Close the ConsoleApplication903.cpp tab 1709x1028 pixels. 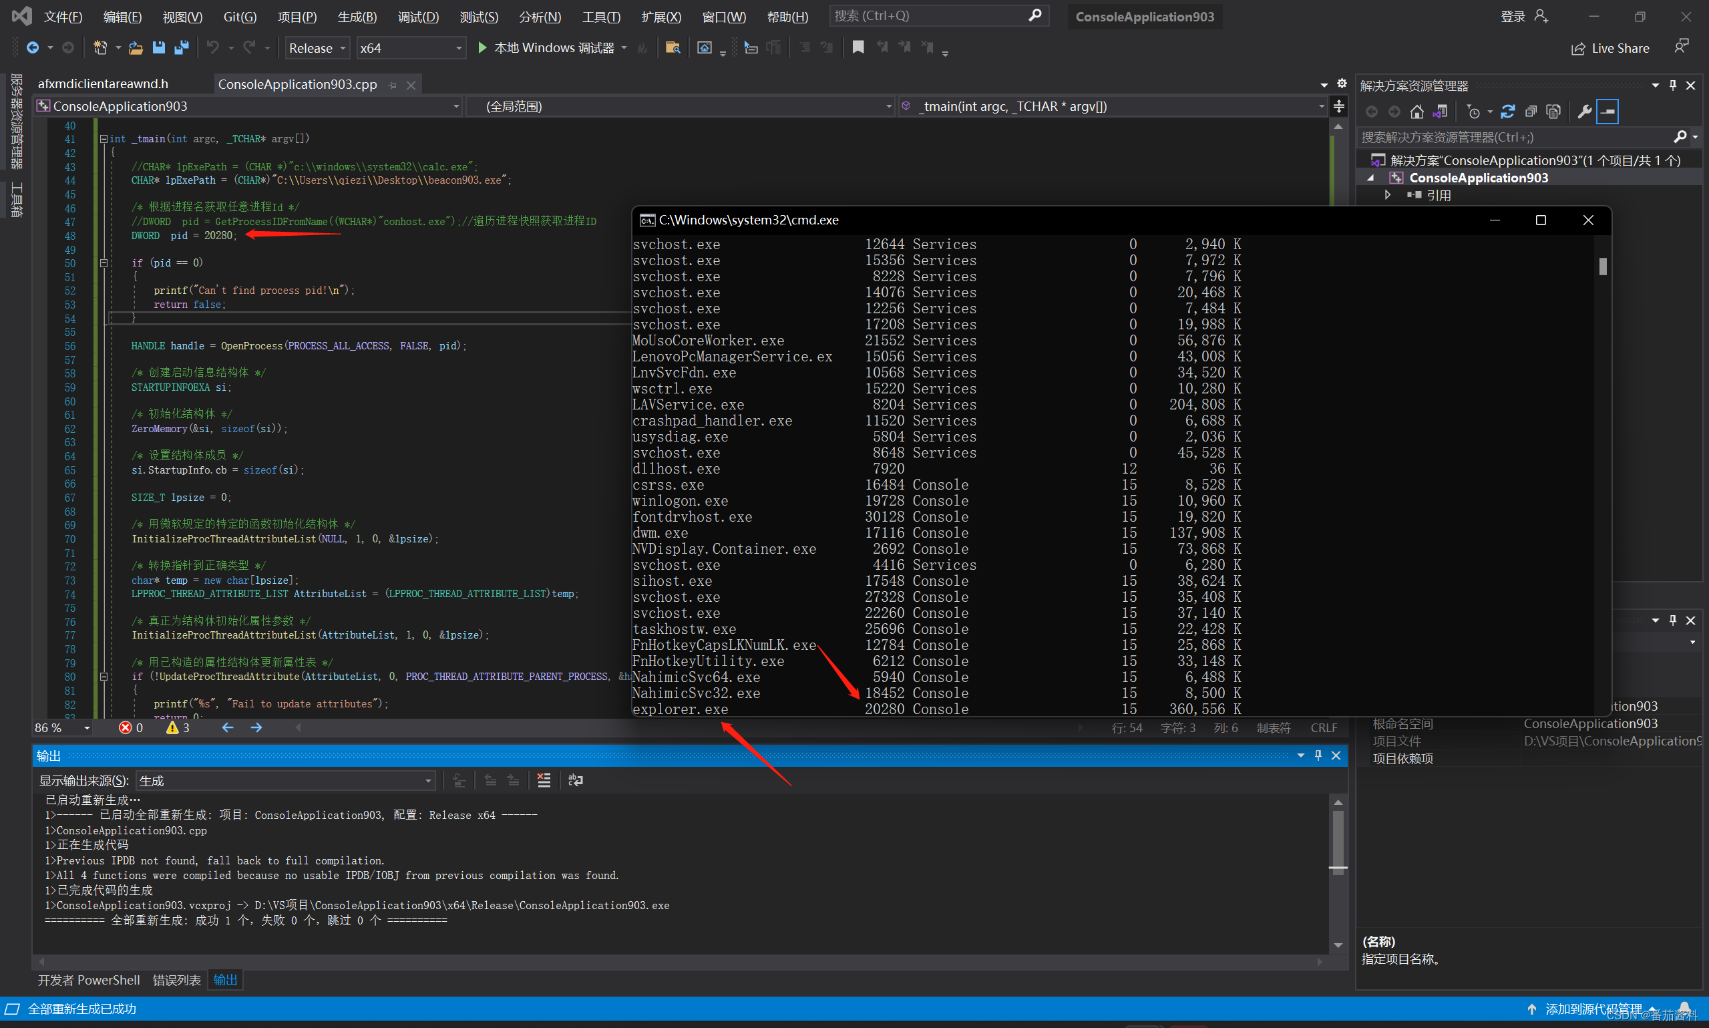(411, 85)
